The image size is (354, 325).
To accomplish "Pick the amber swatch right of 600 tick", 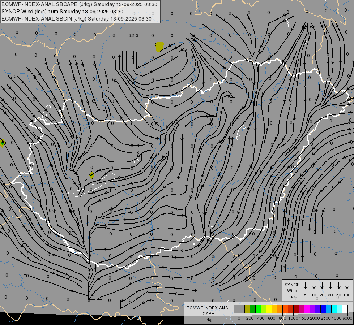I will point(274,309).
